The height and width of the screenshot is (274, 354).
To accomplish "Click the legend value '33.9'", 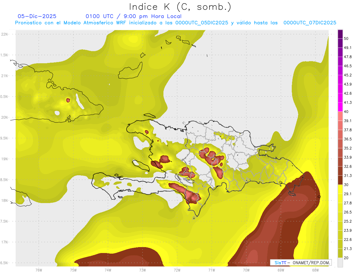I will (x=348, y=157).
